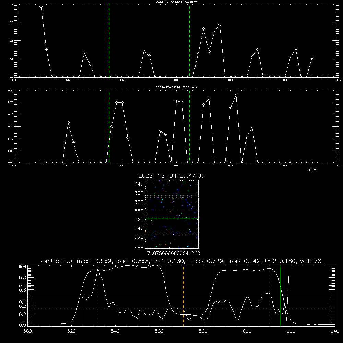Select the timestamp title above the scatter image
Screen dimensions: 343x343
(171, 176)
